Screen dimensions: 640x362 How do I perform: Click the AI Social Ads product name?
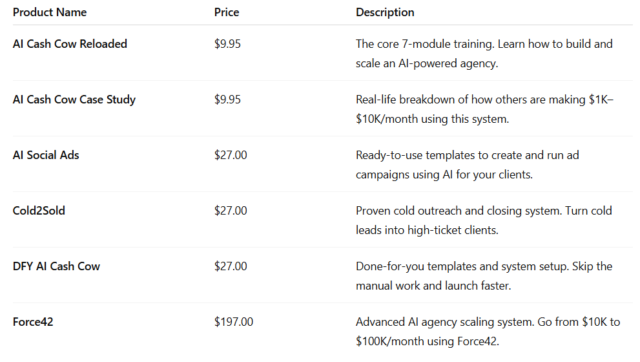[46, 155]
